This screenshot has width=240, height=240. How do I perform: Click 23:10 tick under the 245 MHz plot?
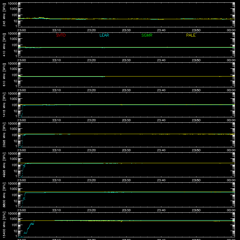(56, 30)
